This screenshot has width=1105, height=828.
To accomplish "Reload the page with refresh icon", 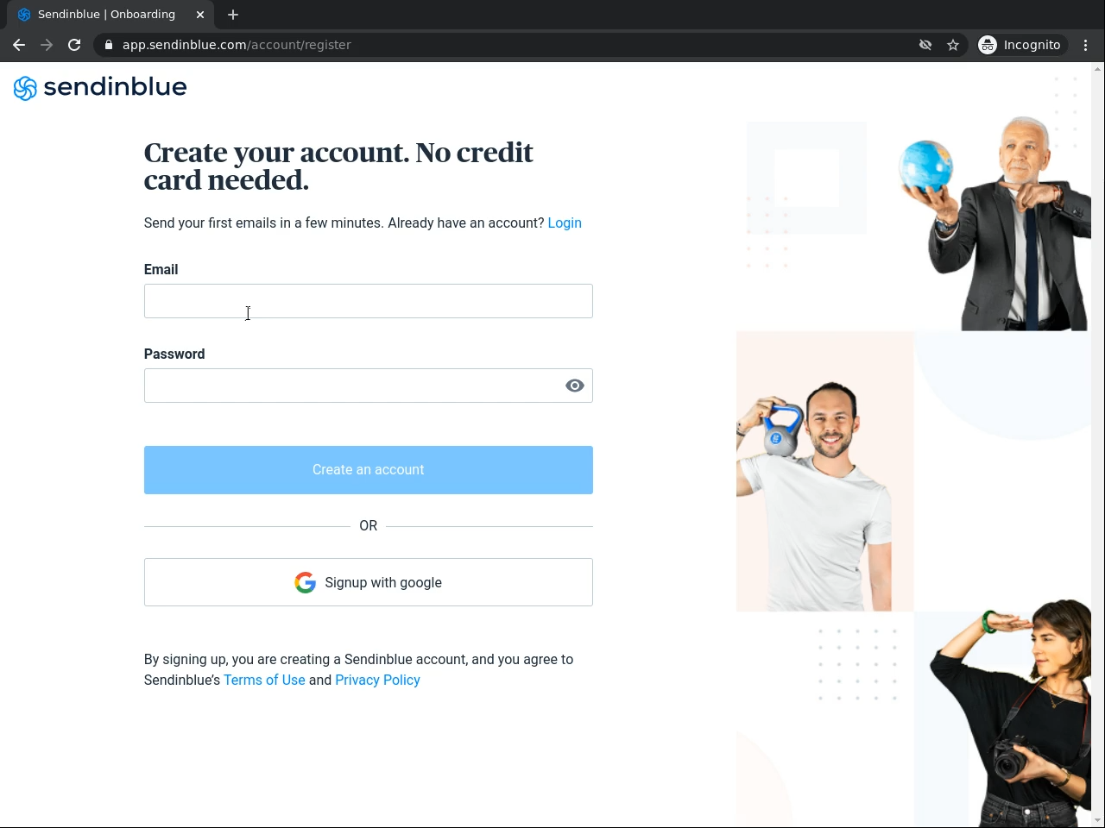I will click(74, 45).
